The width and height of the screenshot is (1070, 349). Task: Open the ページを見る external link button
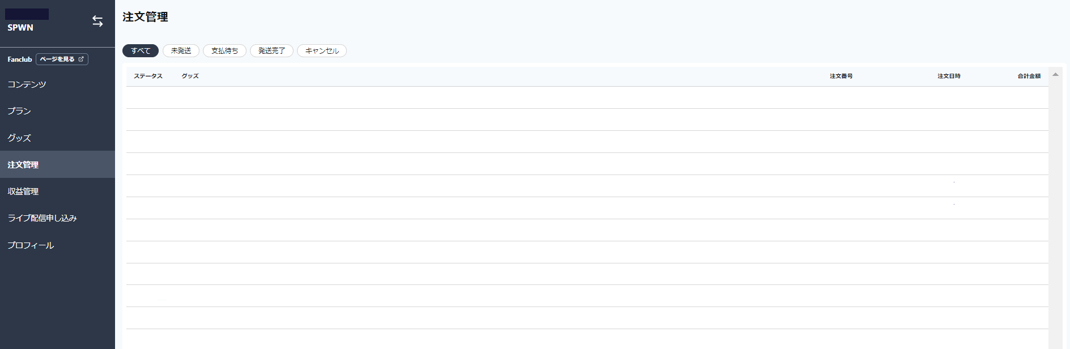(62, 59)
